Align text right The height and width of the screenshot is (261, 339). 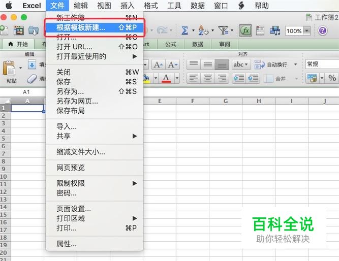tap(222, 78)
